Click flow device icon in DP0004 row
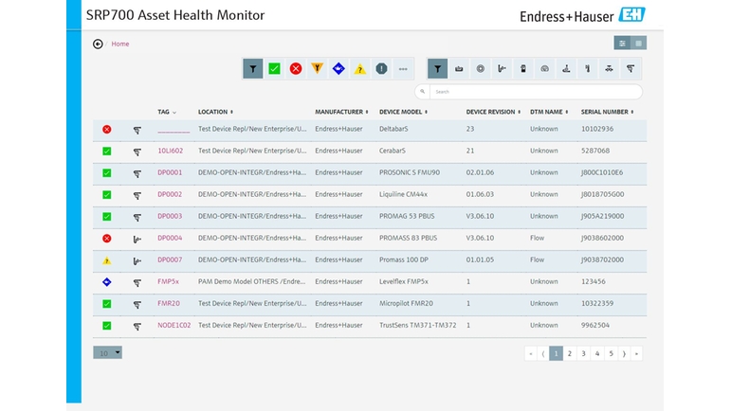Image resolution: width=731 pixels, height=411 pixels. (137, 240)
